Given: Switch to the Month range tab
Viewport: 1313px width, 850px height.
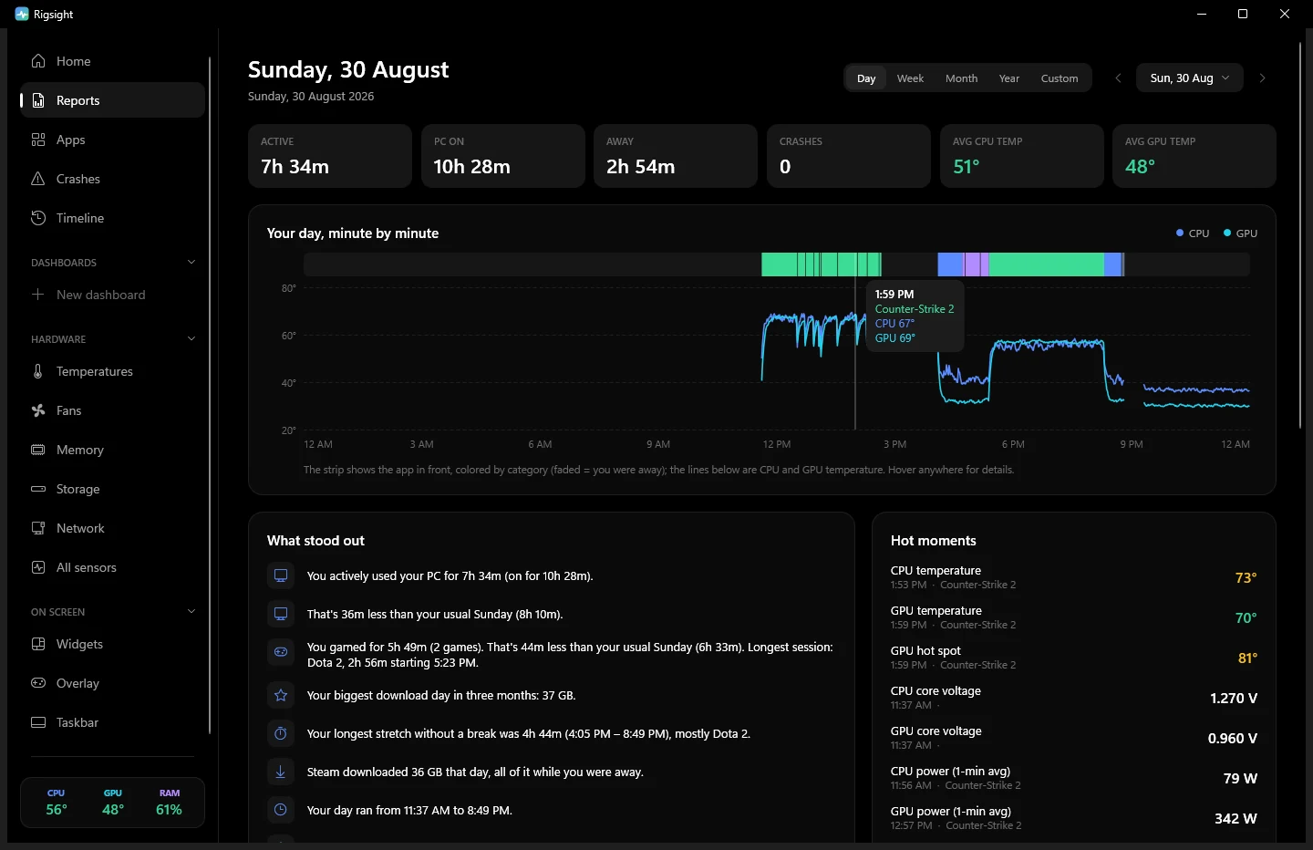Looking at the screenshot, I should coord(961,78).
